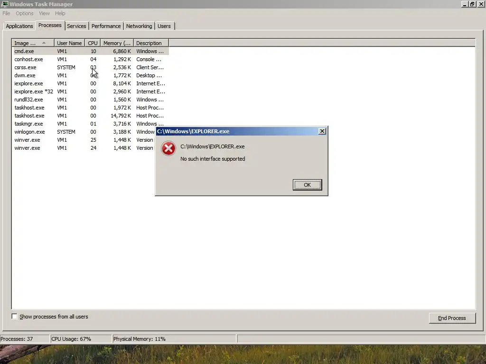
Task: Confirm error dialog with OK button
Action: click(307, 185)
